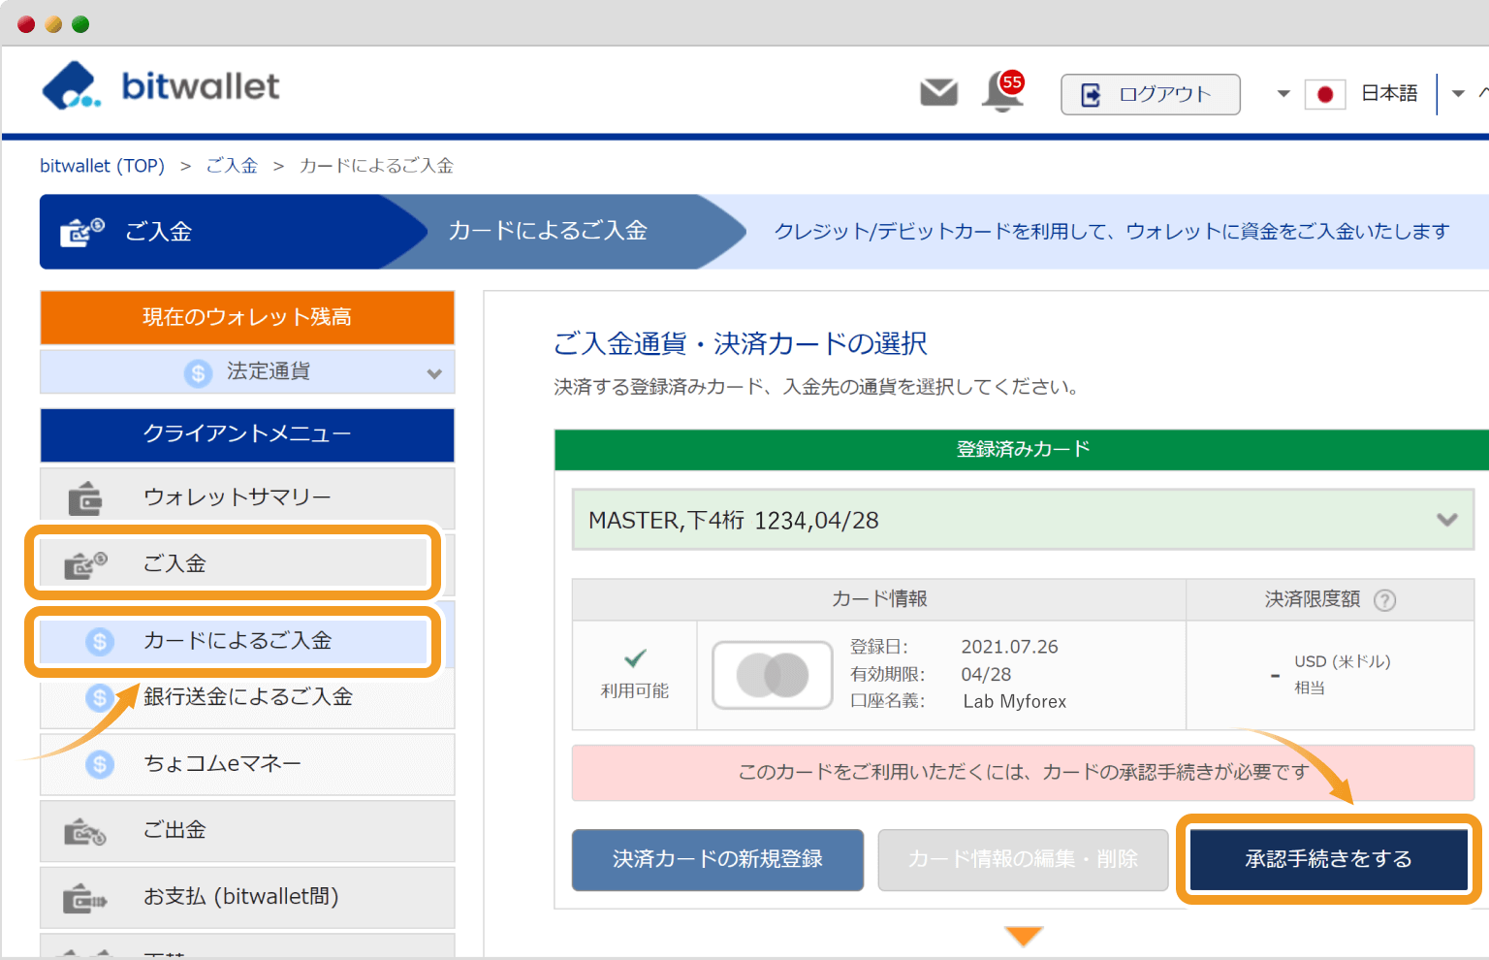Click expiry value 04/28 in card info
This screenshot has width=1489, height=960.
(986, 674)
